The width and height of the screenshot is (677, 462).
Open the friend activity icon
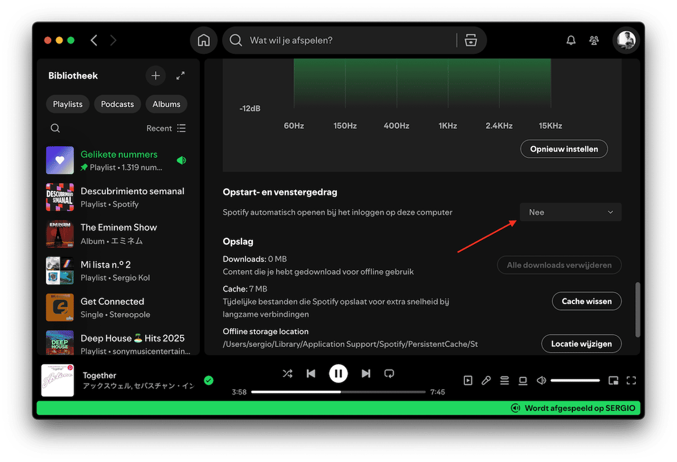coord(594,41)
